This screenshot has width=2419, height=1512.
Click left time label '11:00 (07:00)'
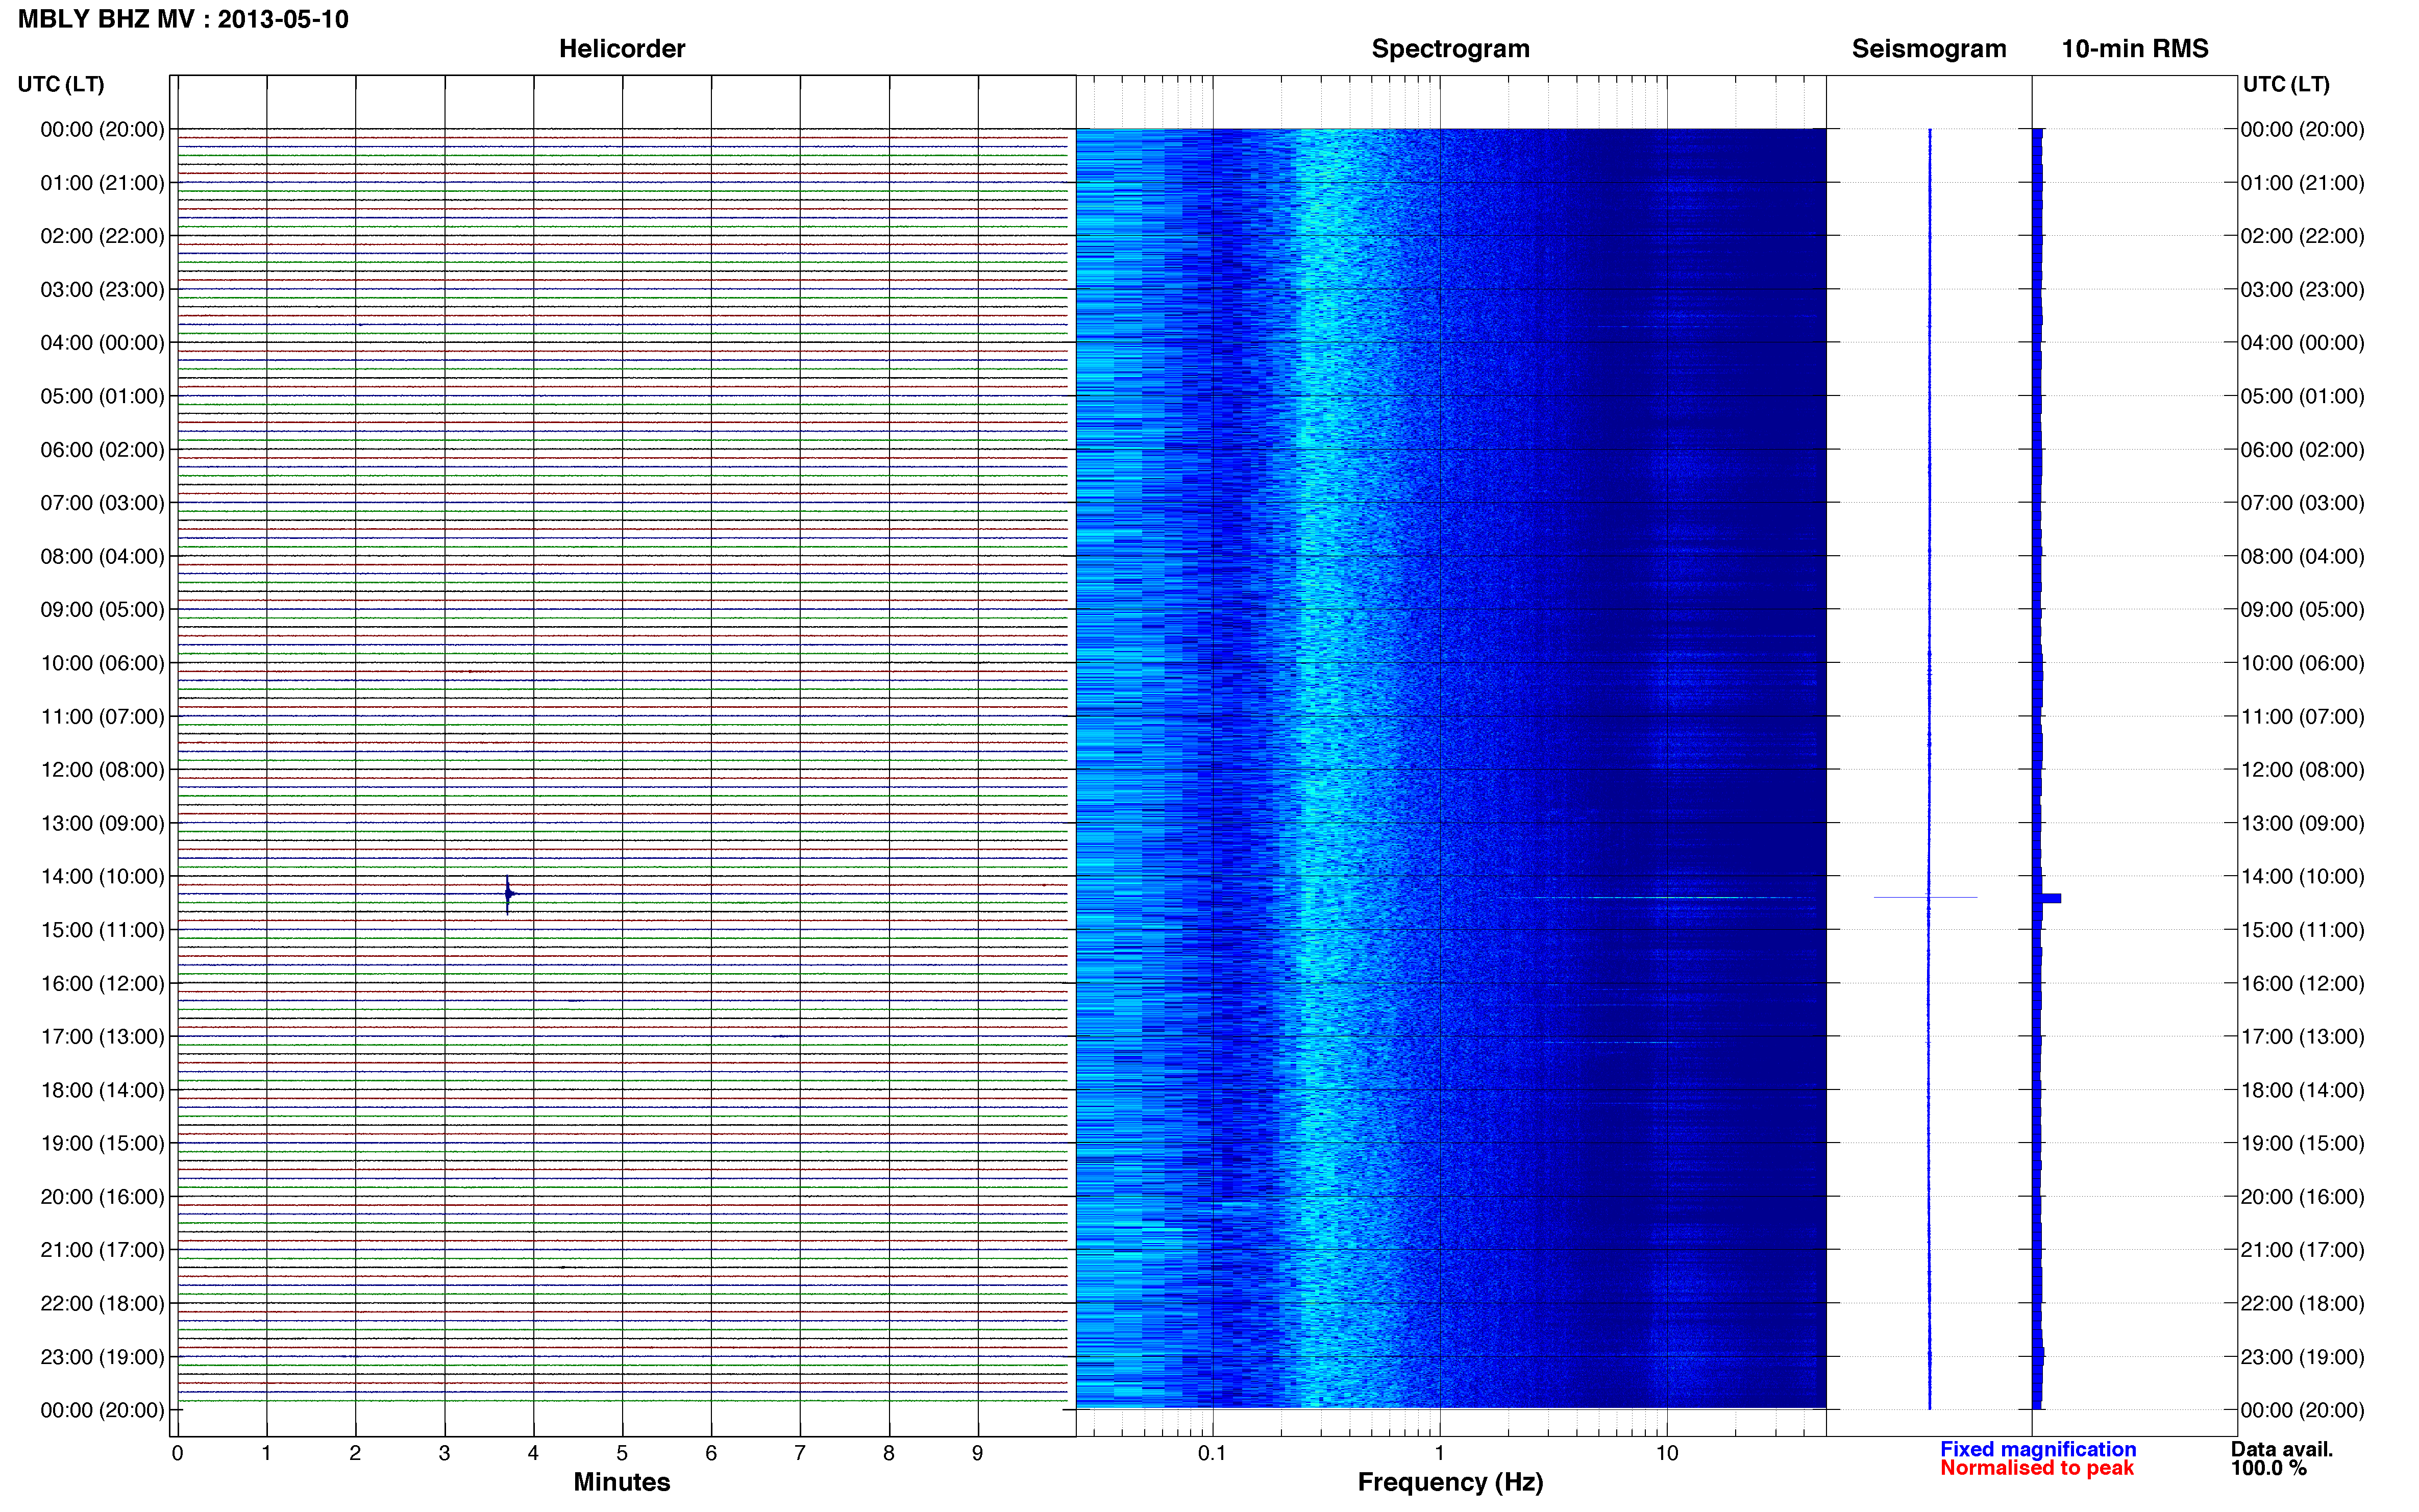pos(102,716)
